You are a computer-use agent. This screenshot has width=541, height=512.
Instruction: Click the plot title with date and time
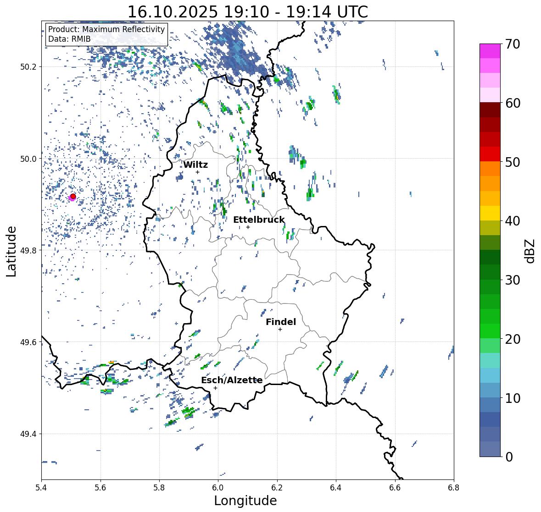[248, 12]
